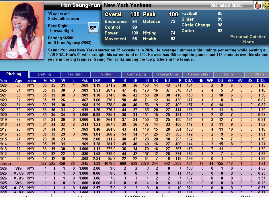Viewport: 269px width, 197px height.
Task: Click the Overall rating 100
Action: pos(135,14)
